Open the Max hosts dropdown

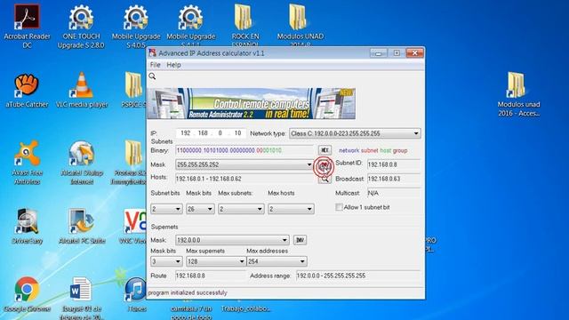click(291, 209)
